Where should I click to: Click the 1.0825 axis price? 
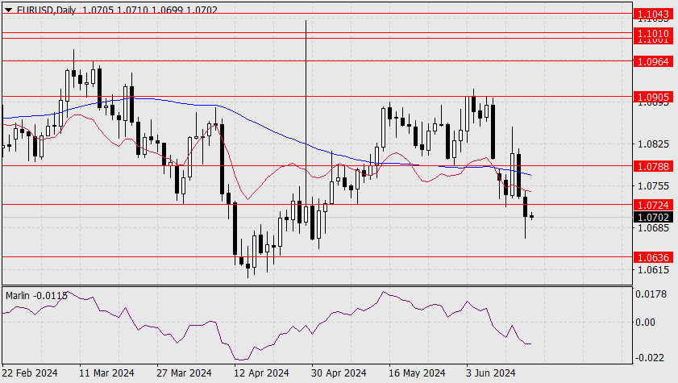(653, 144)
